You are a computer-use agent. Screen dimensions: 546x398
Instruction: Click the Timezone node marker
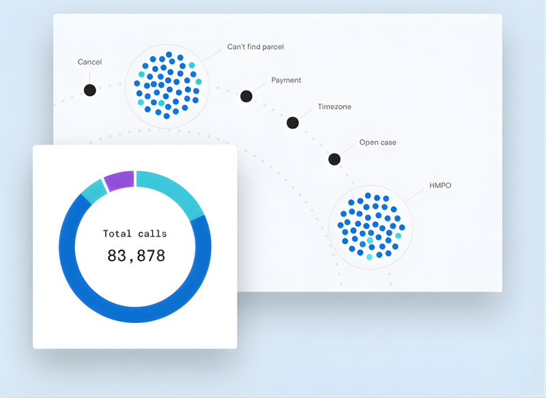[x=293, y=123]
